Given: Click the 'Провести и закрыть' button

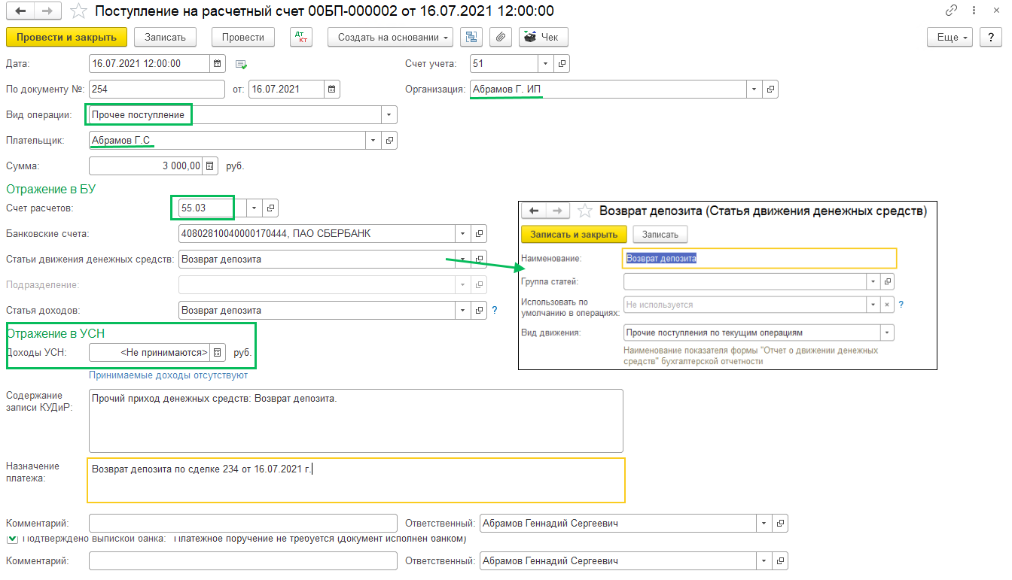Looking at the screenshot, I should (66, 37).
